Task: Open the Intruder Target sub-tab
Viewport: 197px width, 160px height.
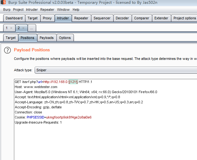Action: tap(10, 38)
